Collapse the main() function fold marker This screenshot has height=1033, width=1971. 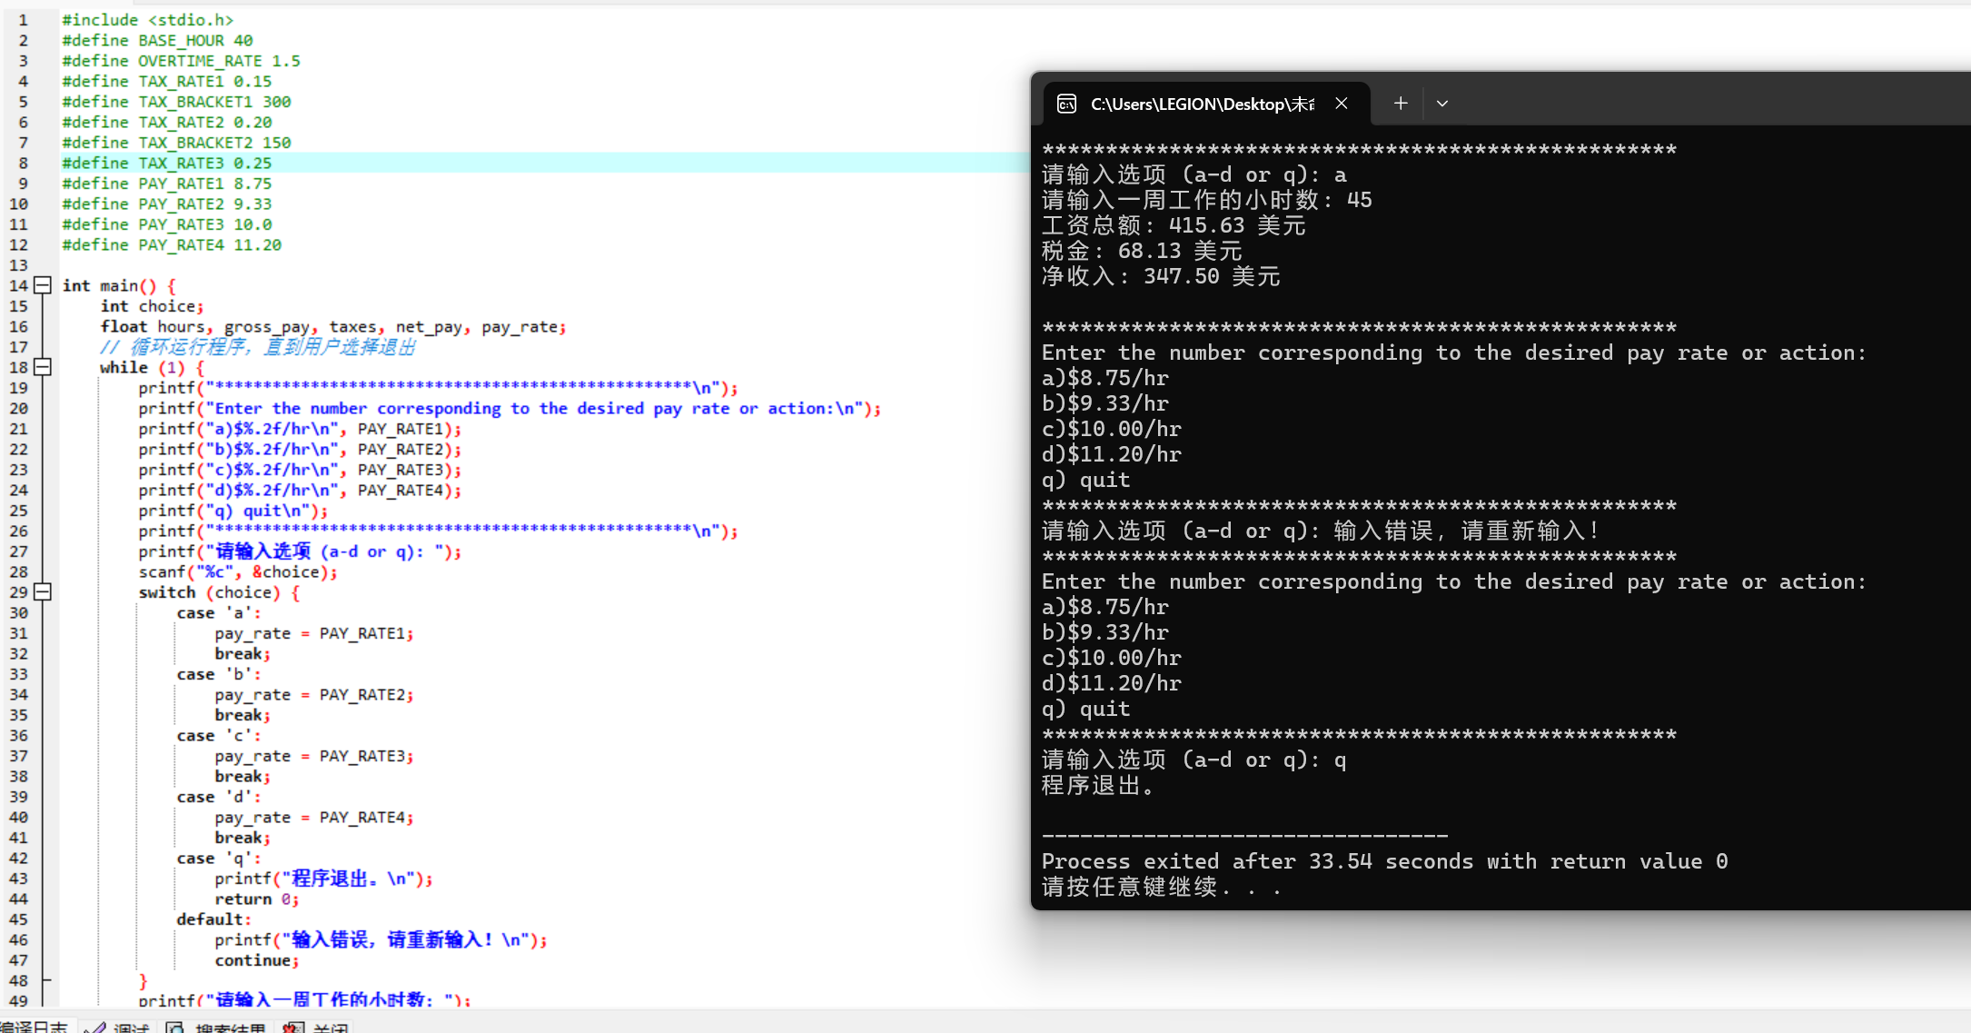[x=43, y=285]
